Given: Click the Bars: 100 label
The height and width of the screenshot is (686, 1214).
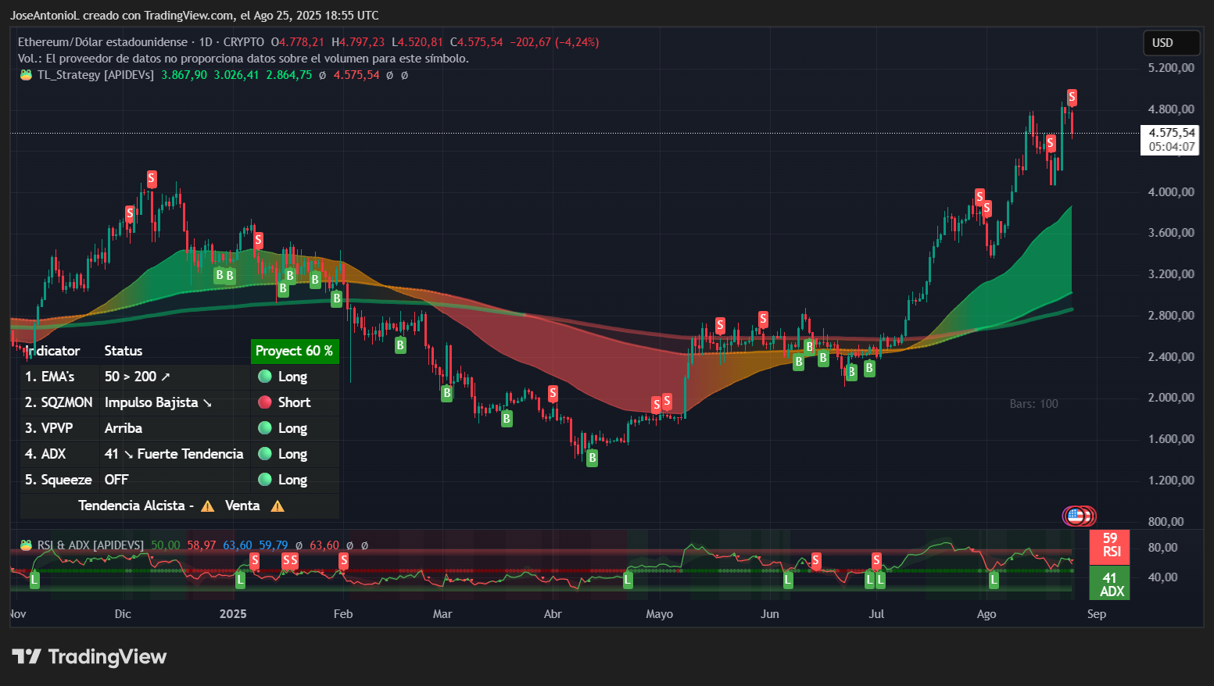Looking at the screenshot, I should pos(1033,403).
